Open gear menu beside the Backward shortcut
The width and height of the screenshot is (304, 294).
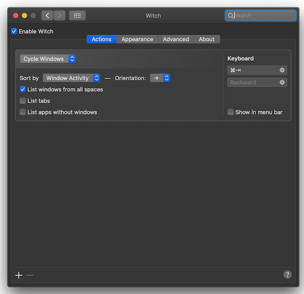pyautogui.click(x=282, y=82)
